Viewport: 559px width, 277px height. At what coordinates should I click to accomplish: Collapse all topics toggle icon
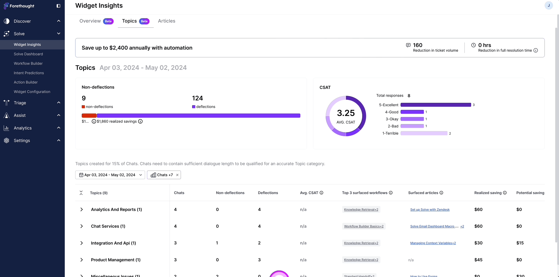pos(81,193)
